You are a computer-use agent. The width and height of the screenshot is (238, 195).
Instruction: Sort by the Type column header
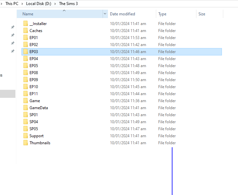tap(176, 14)
